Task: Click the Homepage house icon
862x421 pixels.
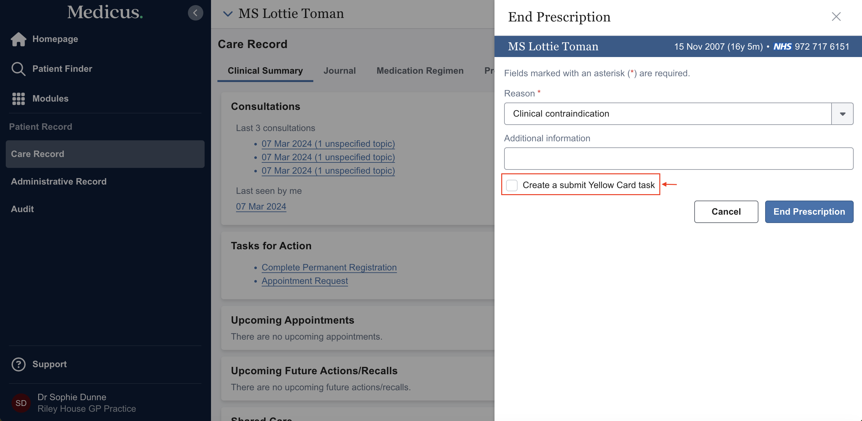Action: [x=18, y=39]
